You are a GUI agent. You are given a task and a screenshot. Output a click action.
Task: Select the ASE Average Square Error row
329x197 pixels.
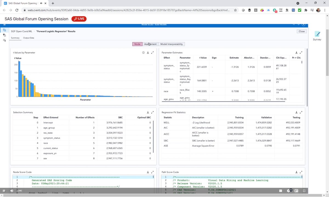click(232, 146)
